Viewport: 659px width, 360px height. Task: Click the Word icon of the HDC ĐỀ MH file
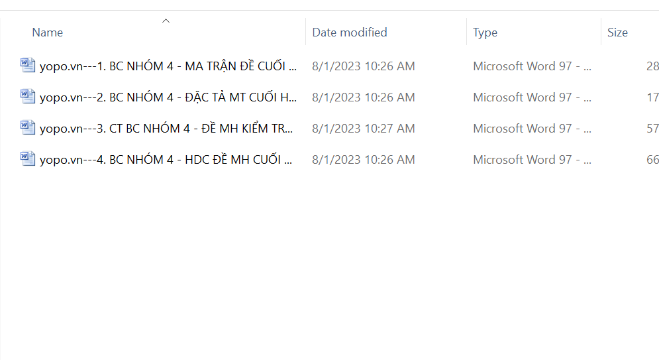[27, 159]
